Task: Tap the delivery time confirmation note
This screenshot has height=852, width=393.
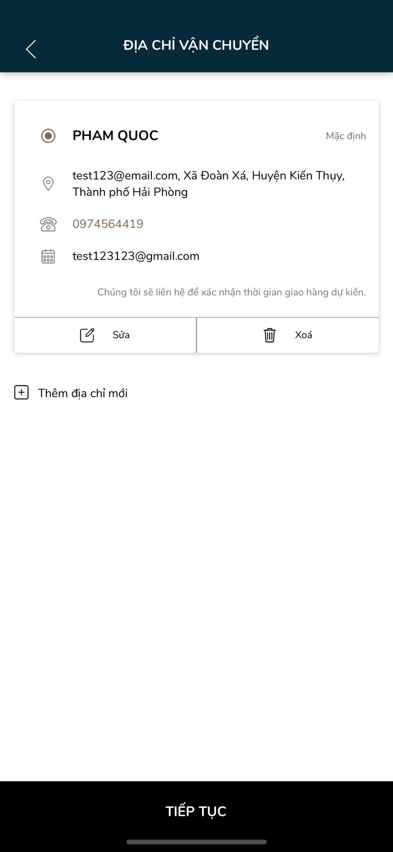Action: tap(232, 292)
